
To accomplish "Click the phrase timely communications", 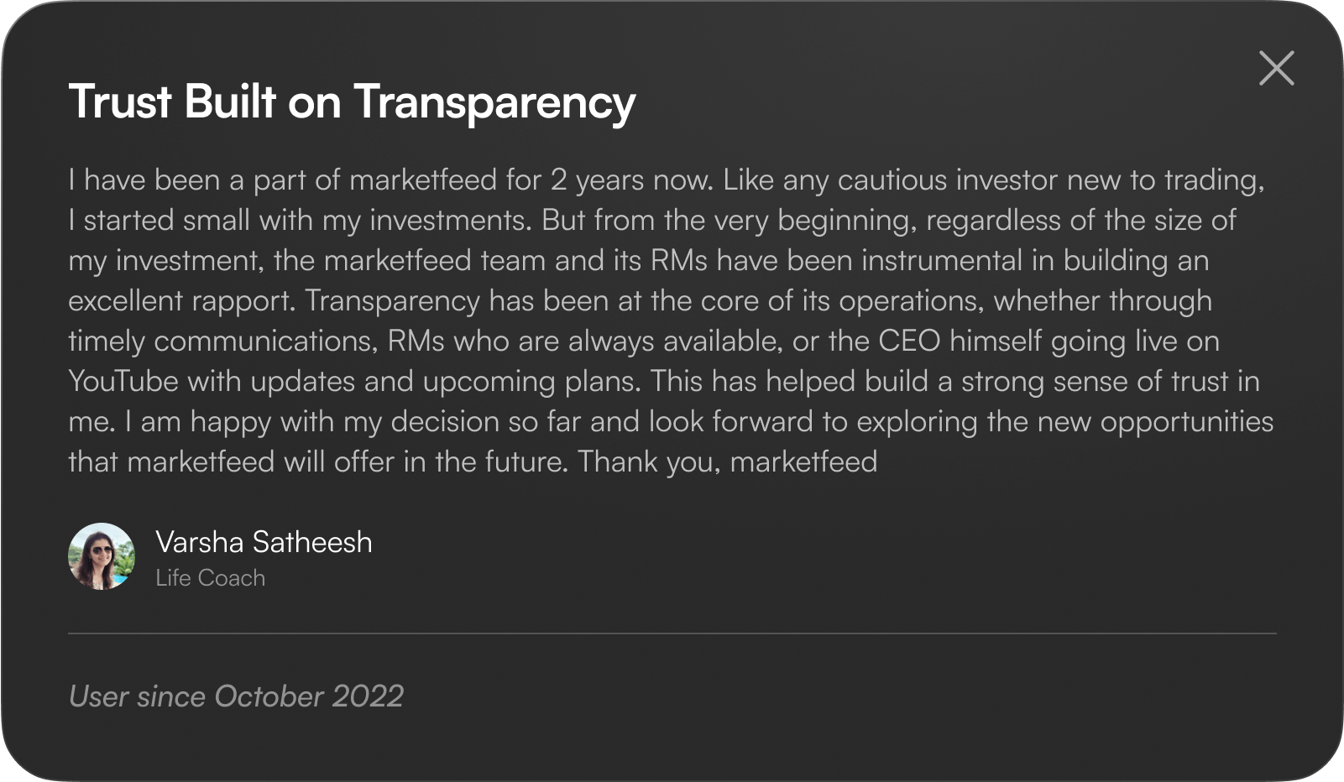I will [222, 341].
